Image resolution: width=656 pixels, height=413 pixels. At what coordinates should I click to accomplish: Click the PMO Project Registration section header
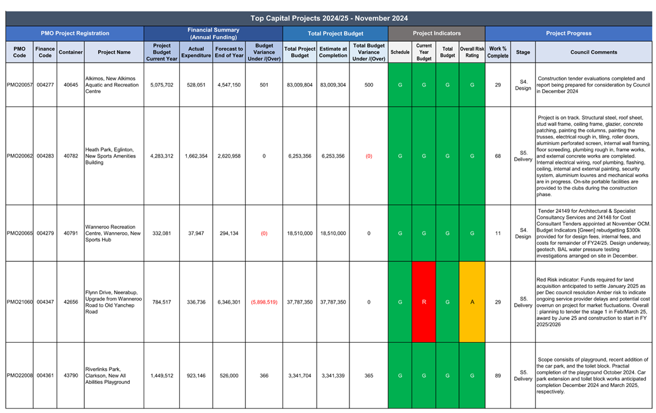[75, 34]
